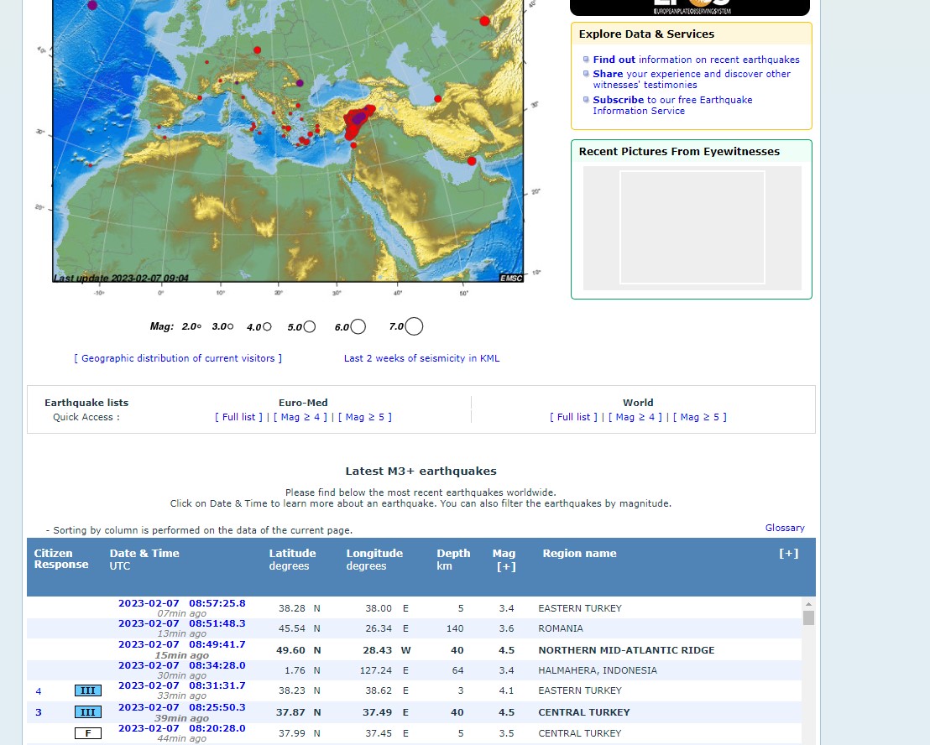Open the Glossary link
Viewport: 930px width, 745px height.
coord(785,528)
